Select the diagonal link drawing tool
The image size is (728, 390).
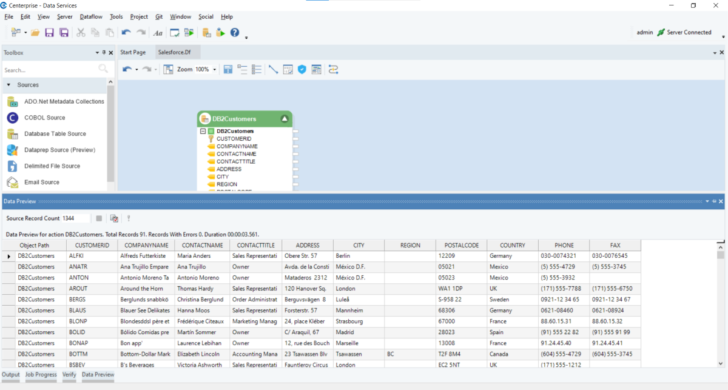pos(272,69)
